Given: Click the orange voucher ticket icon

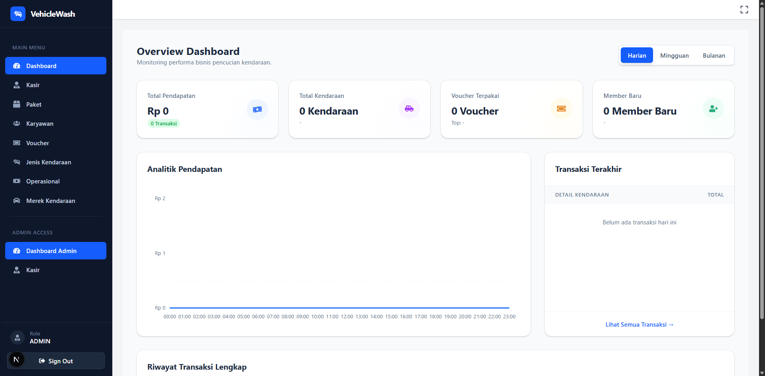Looking at the screenshot, I should point(561,109).
